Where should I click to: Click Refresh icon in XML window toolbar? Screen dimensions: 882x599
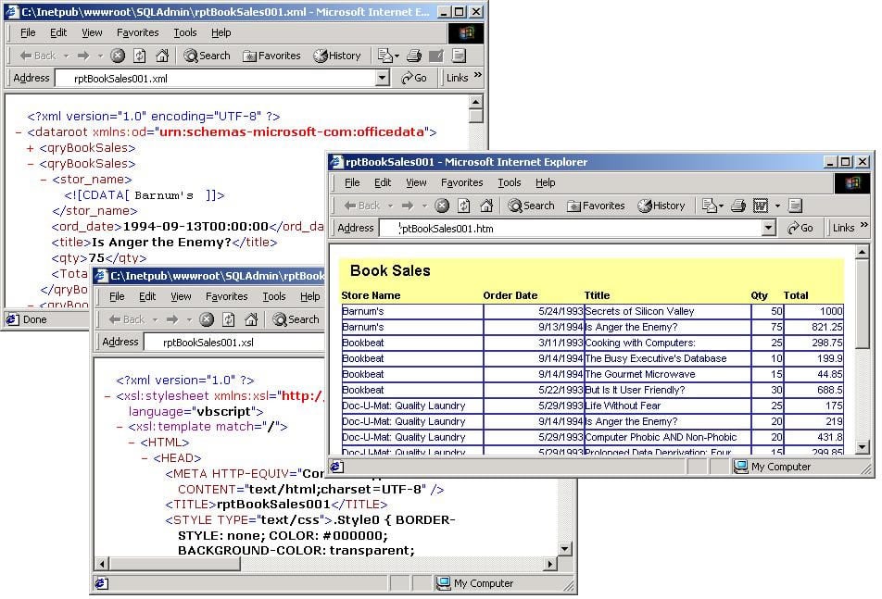click(140, 55)
